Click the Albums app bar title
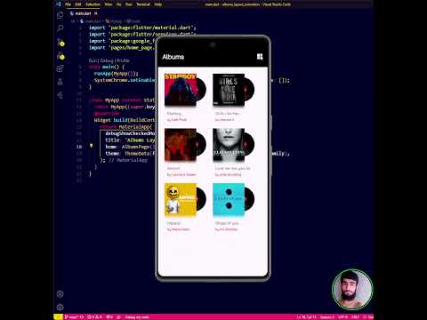The width and height of the screenshot is (427, 320). coord(173,57)
